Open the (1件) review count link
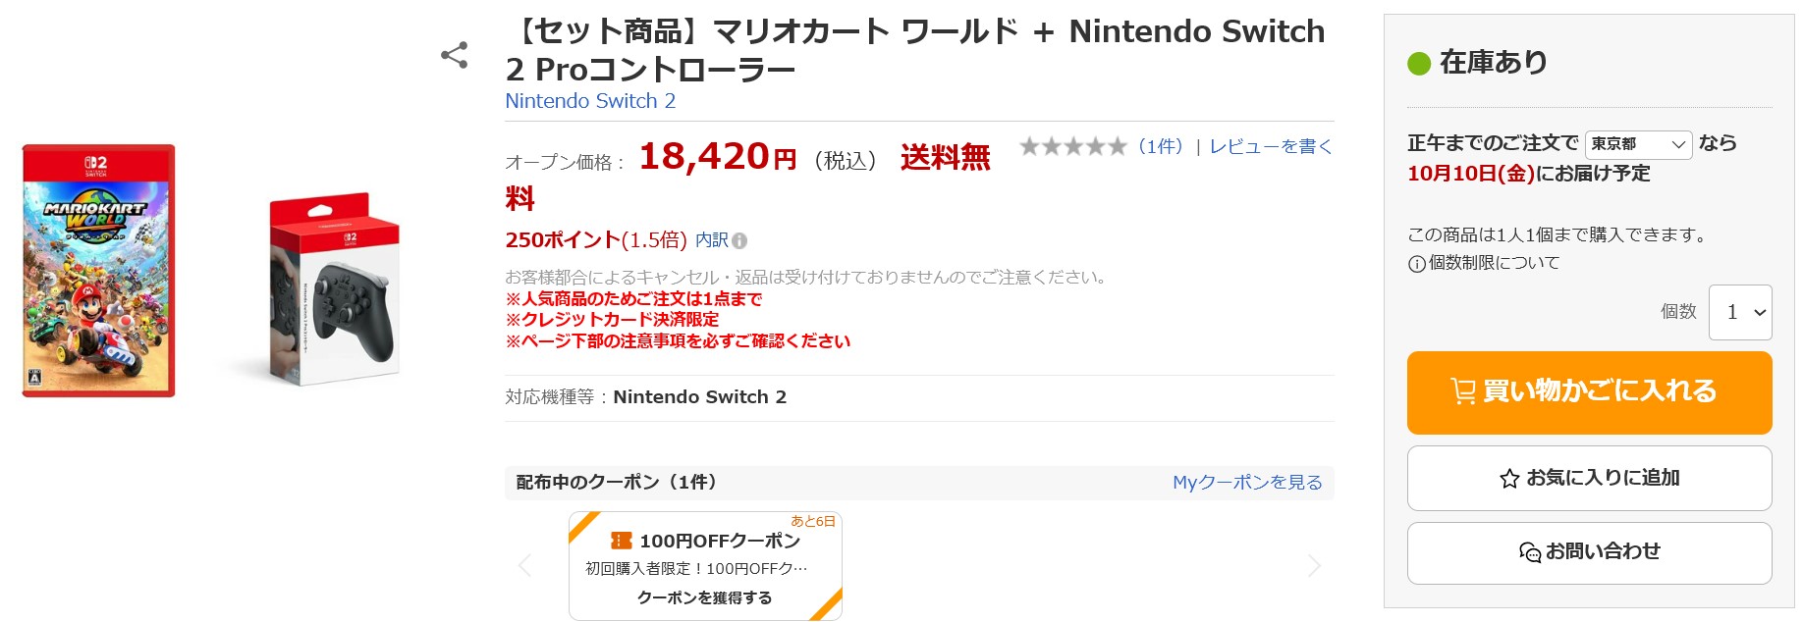1803x622 pixels. pyautogui.click(x=1160, y=146)
